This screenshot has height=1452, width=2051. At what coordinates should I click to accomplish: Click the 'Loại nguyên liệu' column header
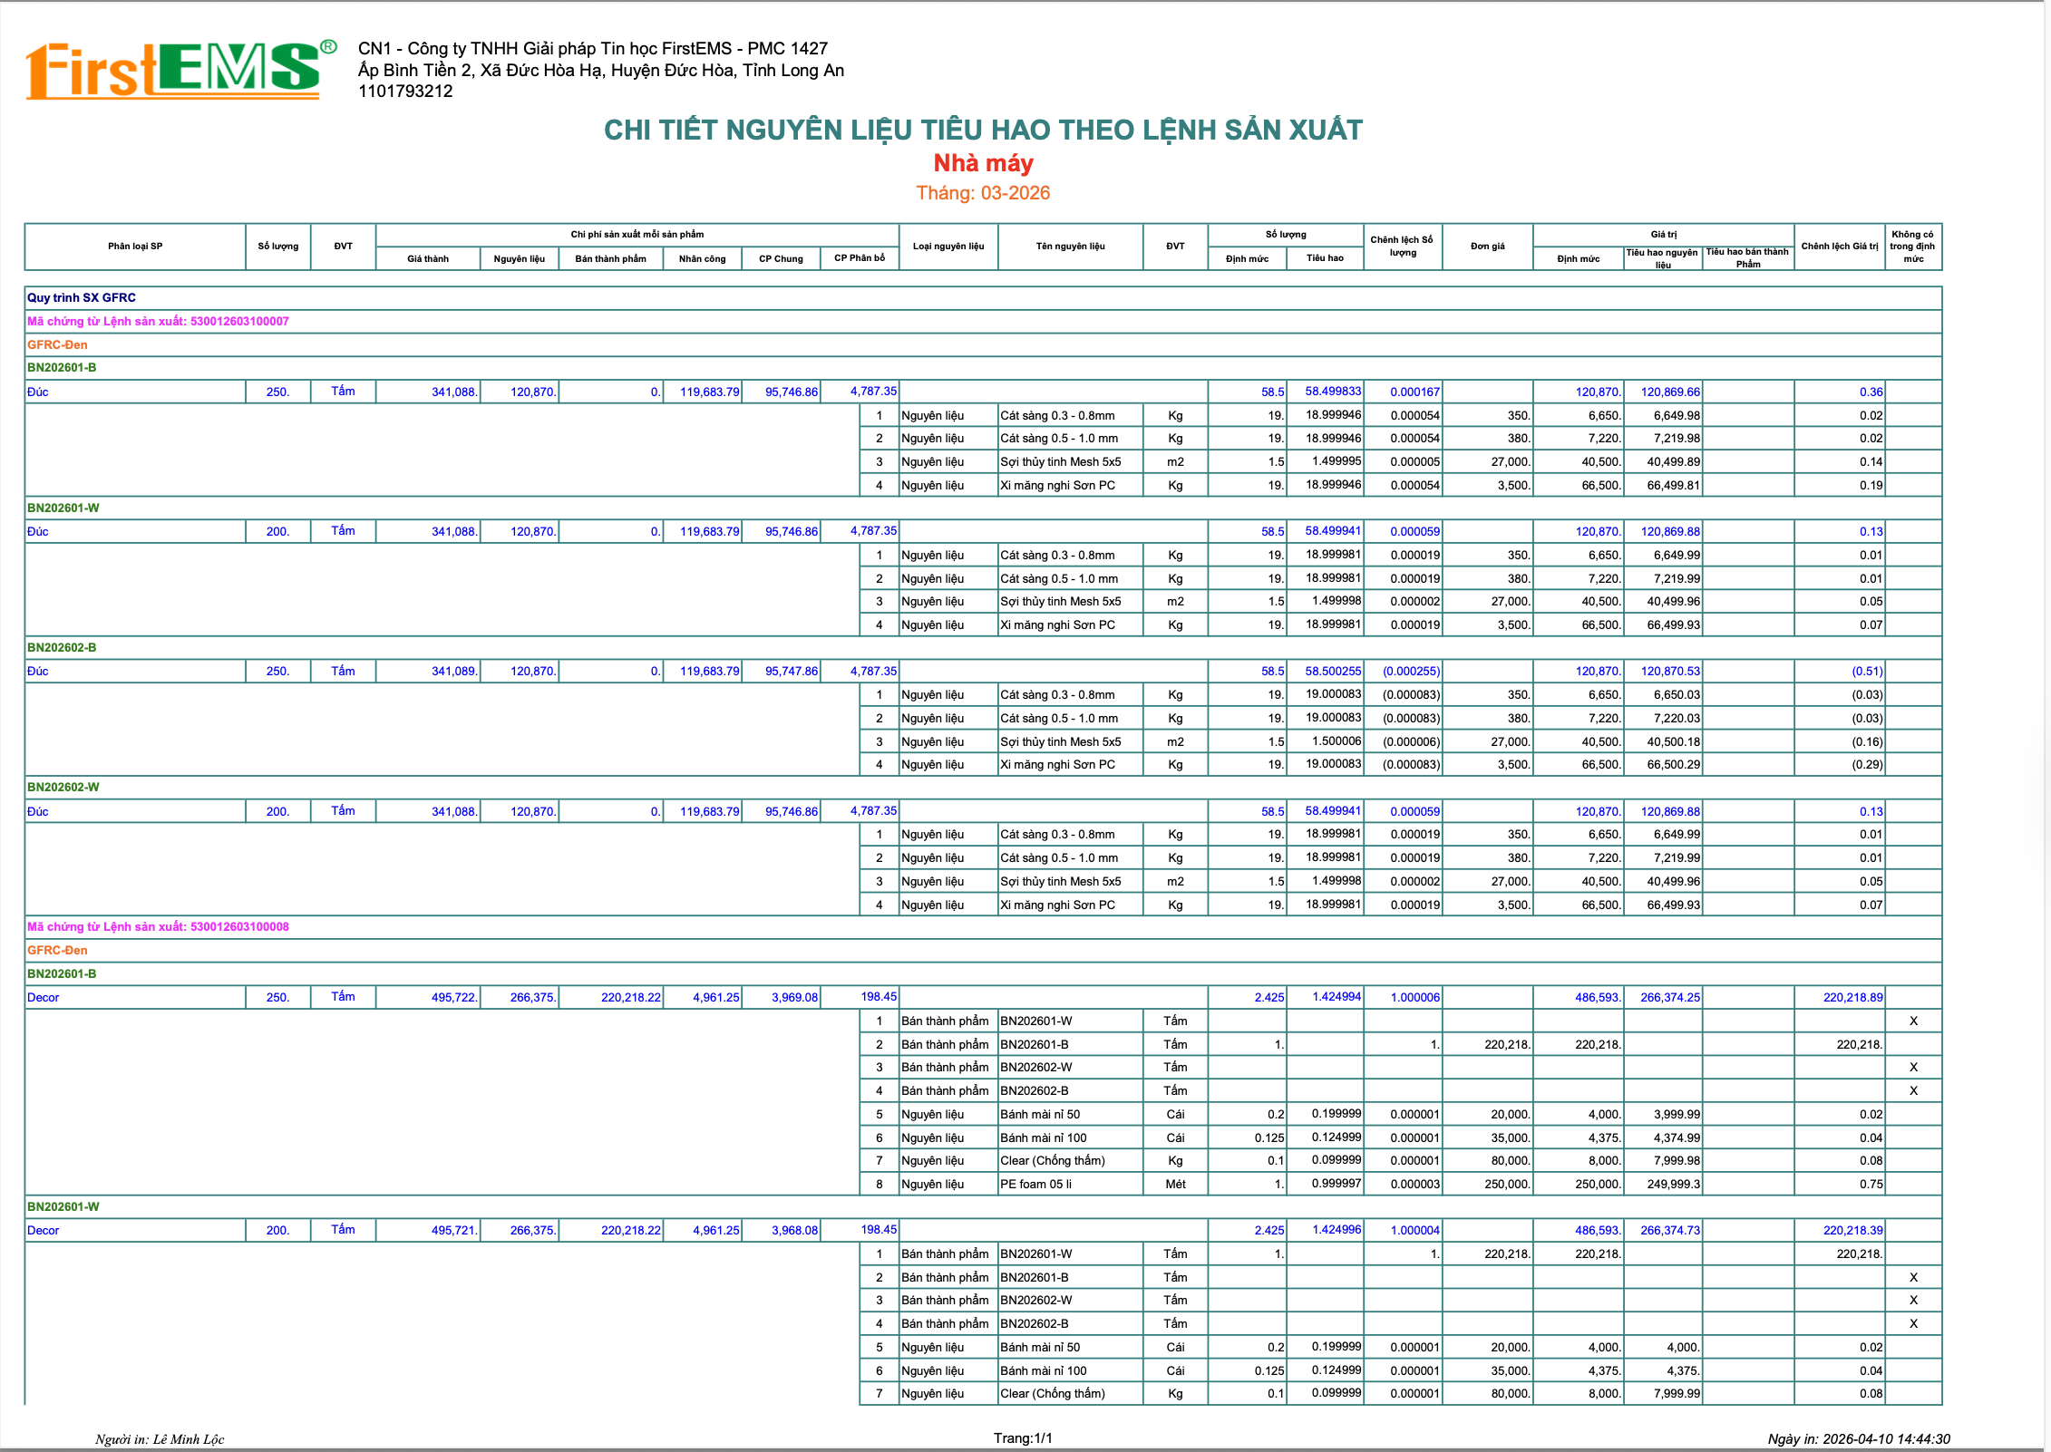tap(948, 247)
